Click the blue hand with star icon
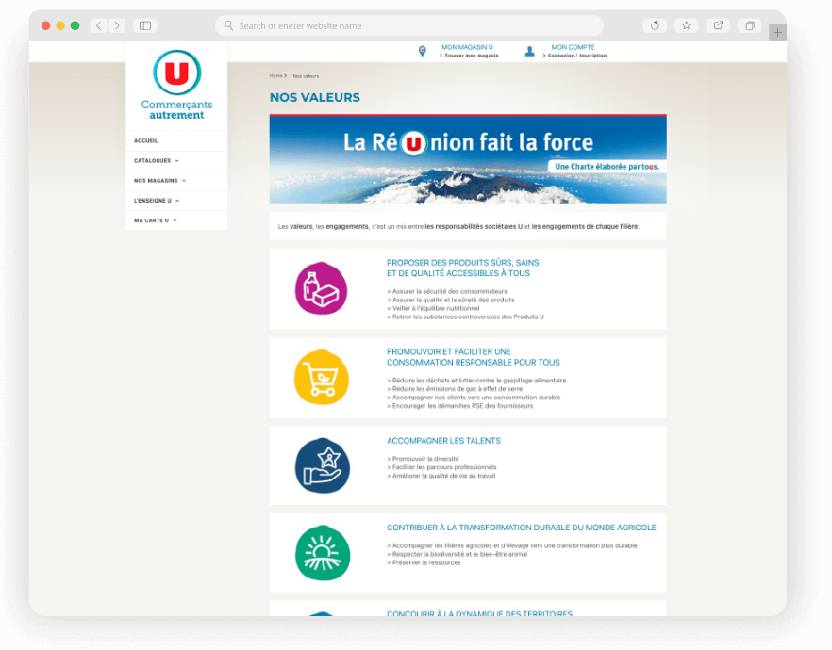Screen dimensions: 832x650 tap(322, 465)
